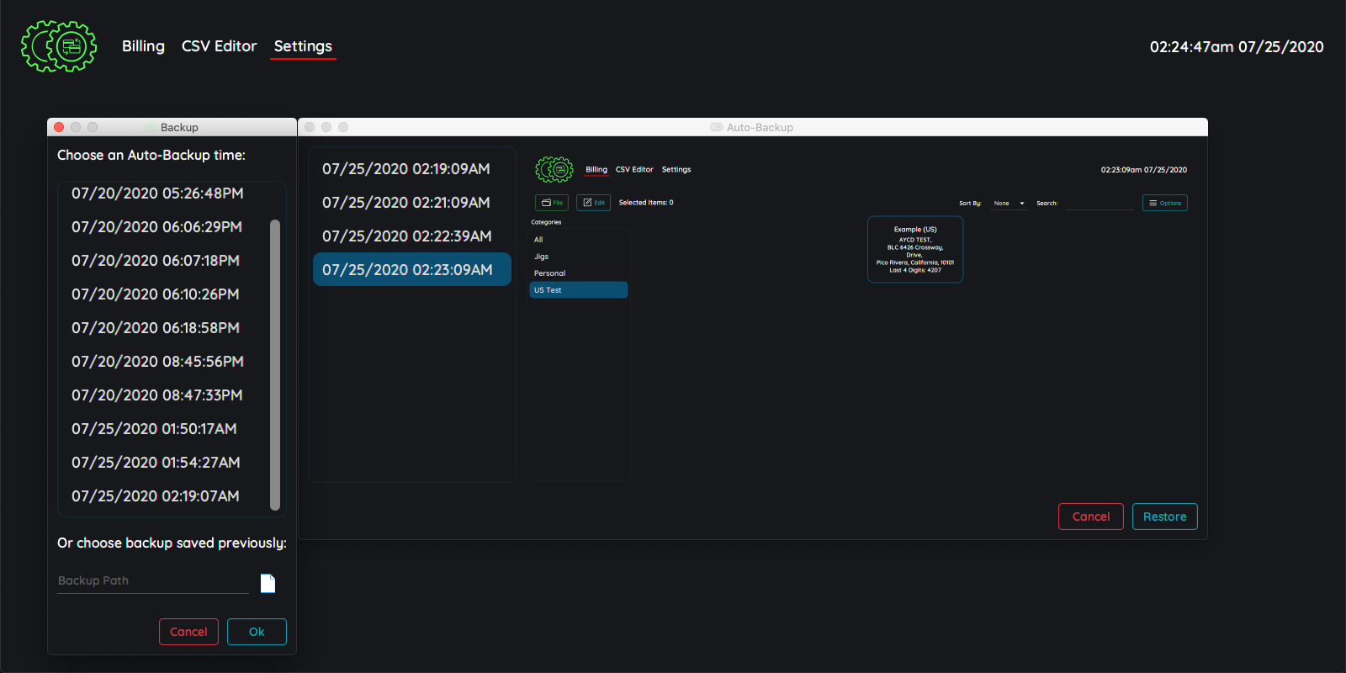This screenshot has height=673, width=1346.
Task: Go to the Settings tab
Action: pos(303,46)
